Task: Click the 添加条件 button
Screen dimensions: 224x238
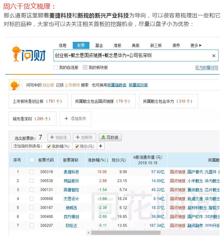Action: (75, 119)
